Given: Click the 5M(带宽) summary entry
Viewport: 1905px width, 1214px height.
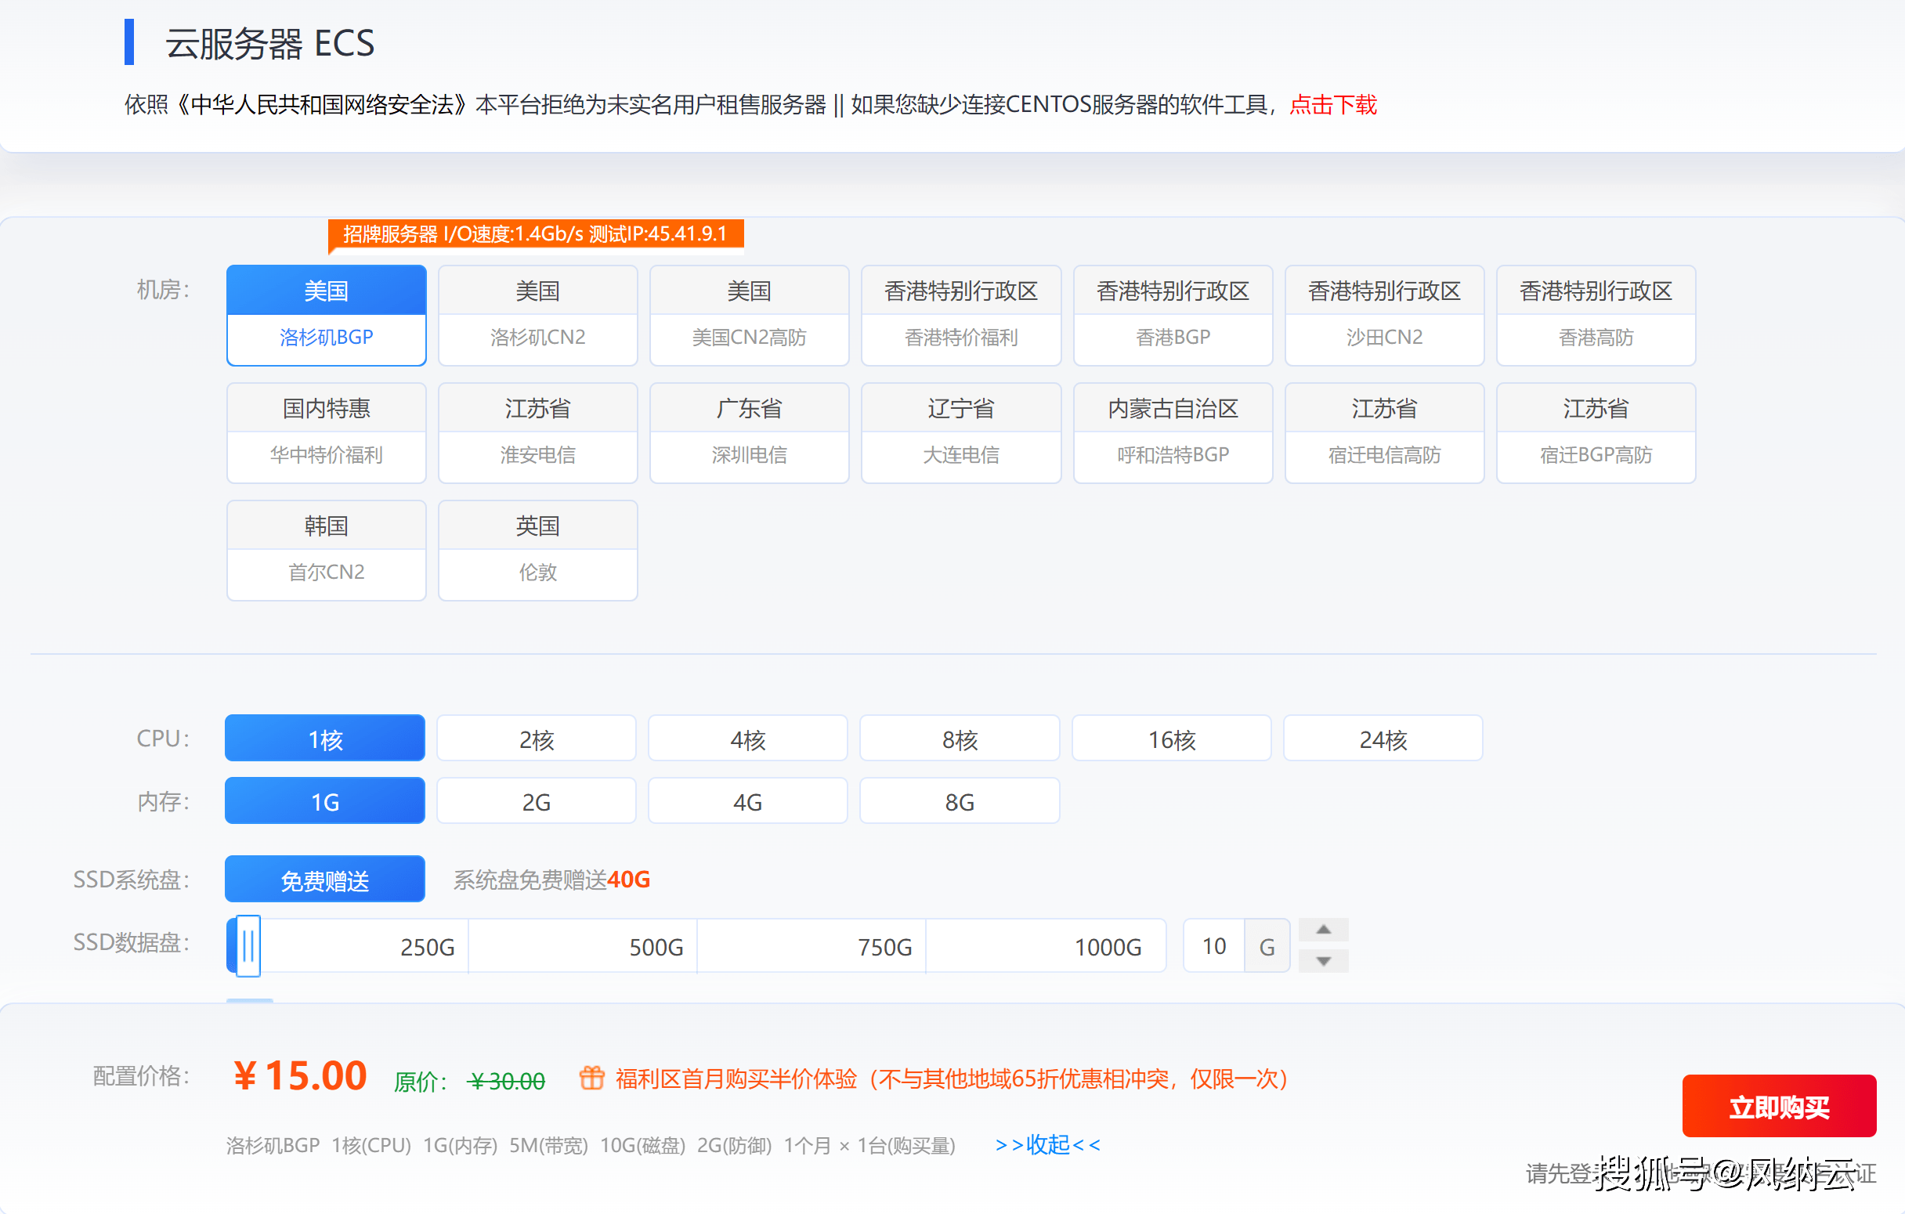Looking at the screenshot, I should [x=548, y=1145].
